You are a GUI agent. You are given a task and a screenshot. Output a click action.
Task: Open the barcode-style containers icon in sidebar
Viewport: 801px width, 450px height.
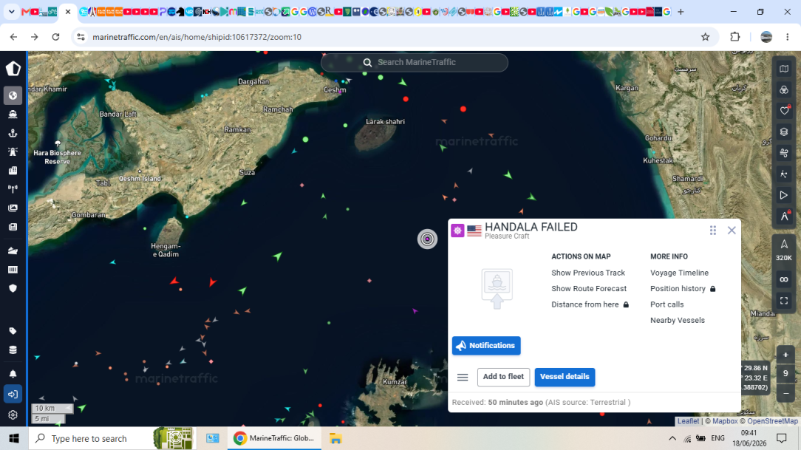coord(13,269)
